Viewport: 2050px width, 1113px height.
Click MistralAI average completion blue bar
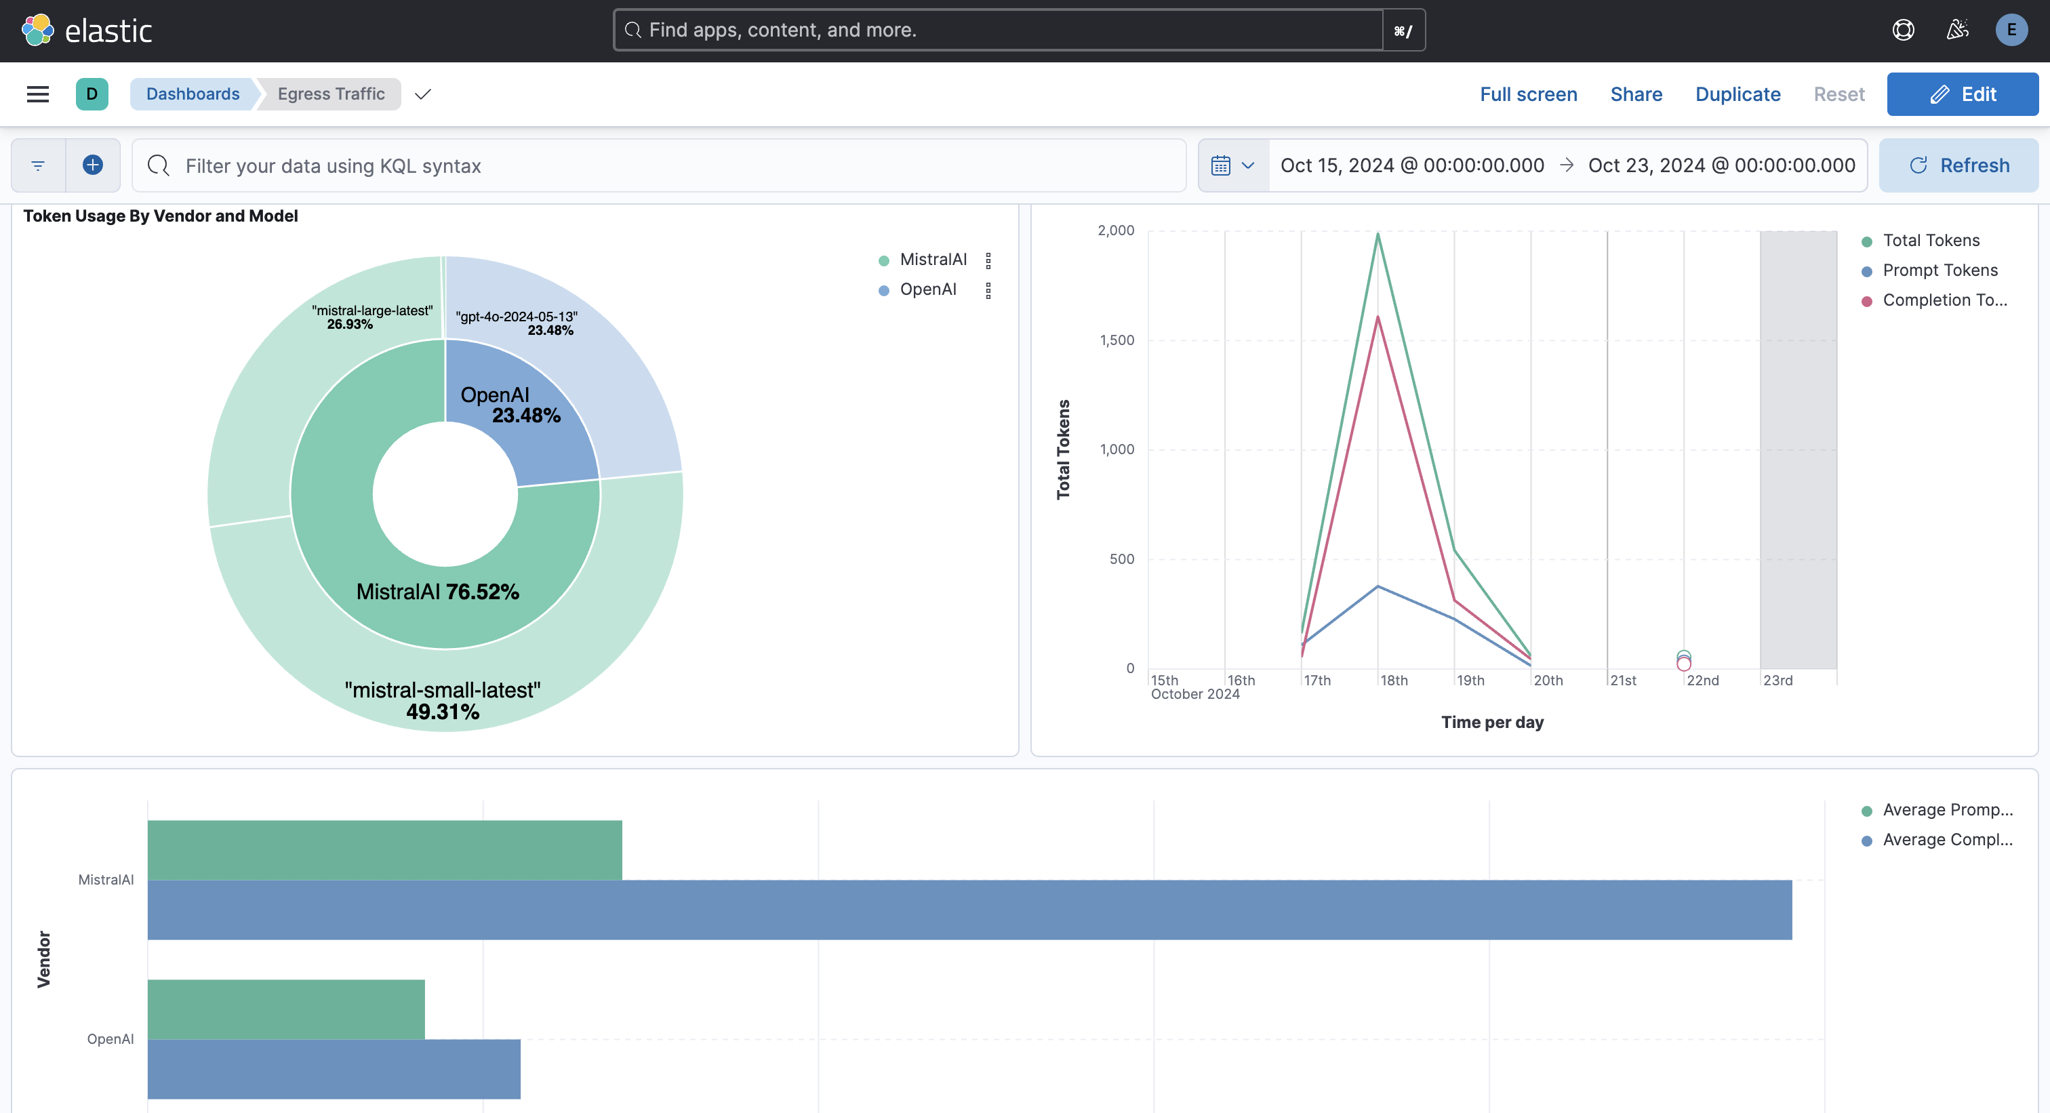coord(969,910)
